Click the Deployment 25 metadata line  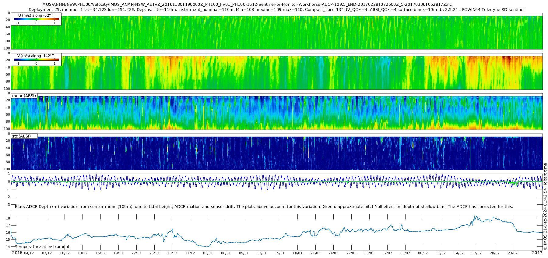pos(276,9)
